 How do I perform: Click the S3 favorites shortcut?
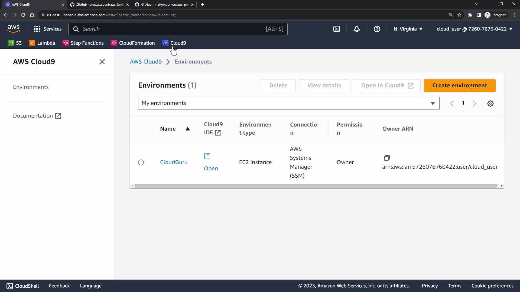tap(15, 43)
